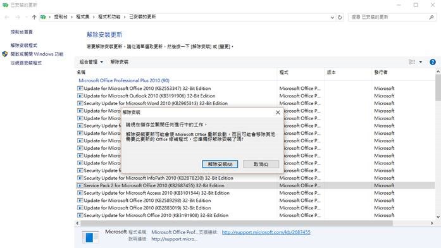Screen dimensions: 441x248
Task: Click the icon of the InfoPath KB2878230 row
Action: click(x=80, y=178)
